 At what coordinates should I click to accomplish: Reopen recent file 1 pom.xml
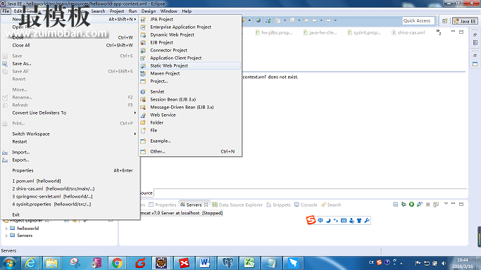pyautogui.click(x=37, y=181)
